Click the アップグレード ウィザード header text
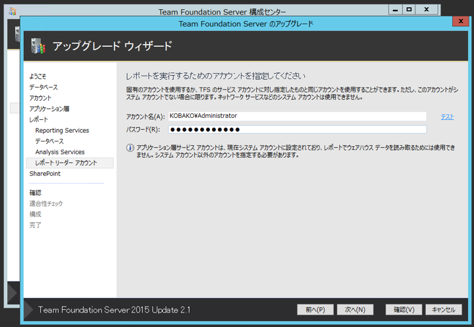The height and width of the screenshot is (327, 474). click(113, 46)
